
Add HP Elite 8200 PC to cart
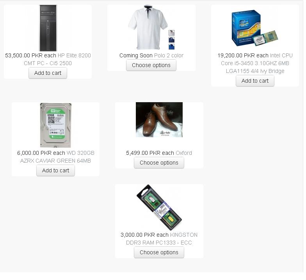[48, 73]
